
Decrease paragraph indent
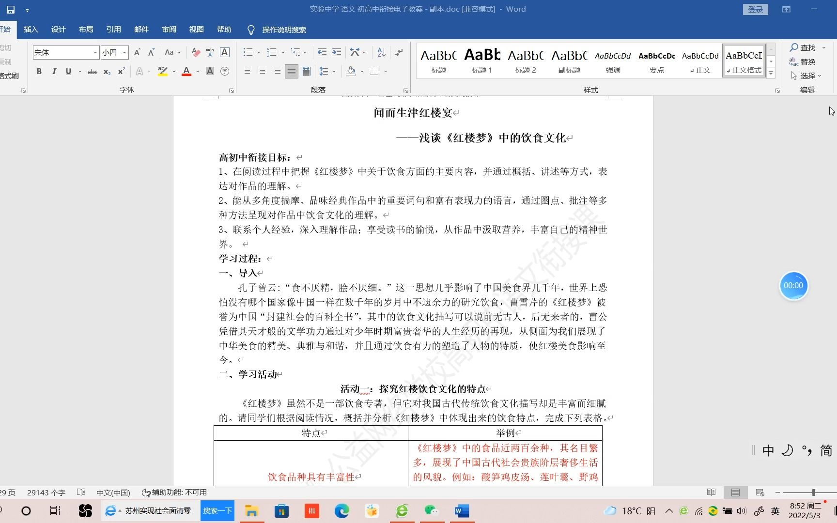pyautogui.click(x=322, y=52)
